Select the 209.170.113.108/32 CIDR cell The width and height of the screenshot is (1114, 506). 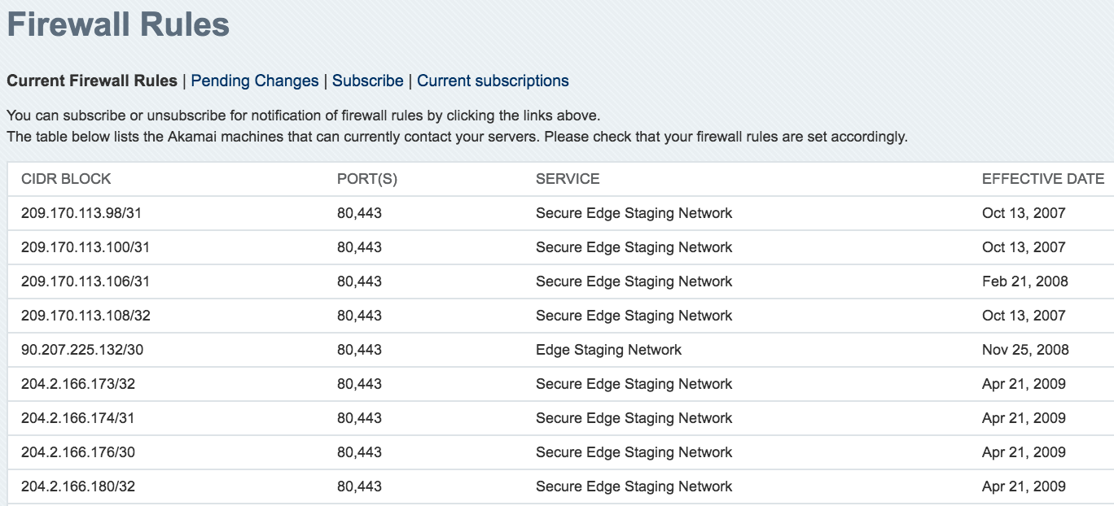coord(86,316)
